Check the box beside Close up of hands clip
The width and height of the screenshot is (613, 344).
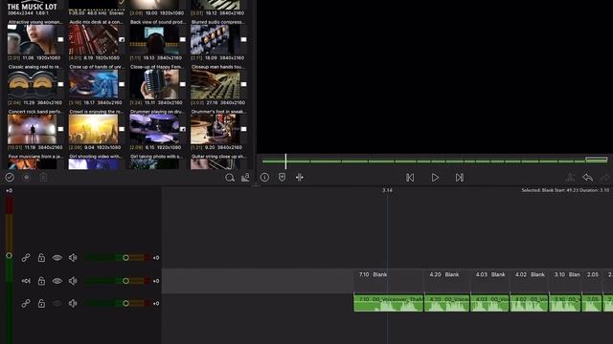122,84
